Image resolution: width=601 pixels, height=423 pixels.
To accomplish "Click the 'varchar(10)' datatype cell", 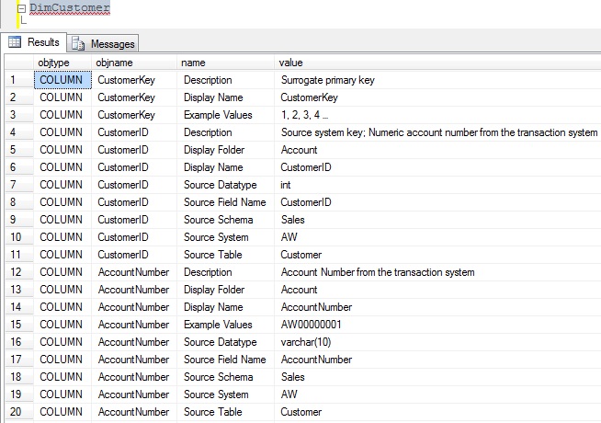I will tap(308, 342).
